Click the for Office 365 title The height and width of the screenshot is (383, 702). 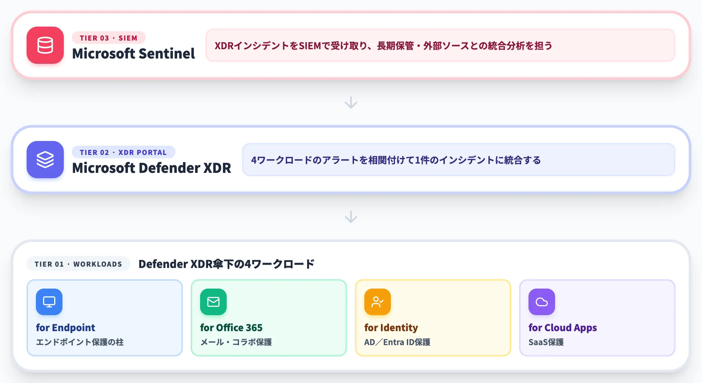231,328
